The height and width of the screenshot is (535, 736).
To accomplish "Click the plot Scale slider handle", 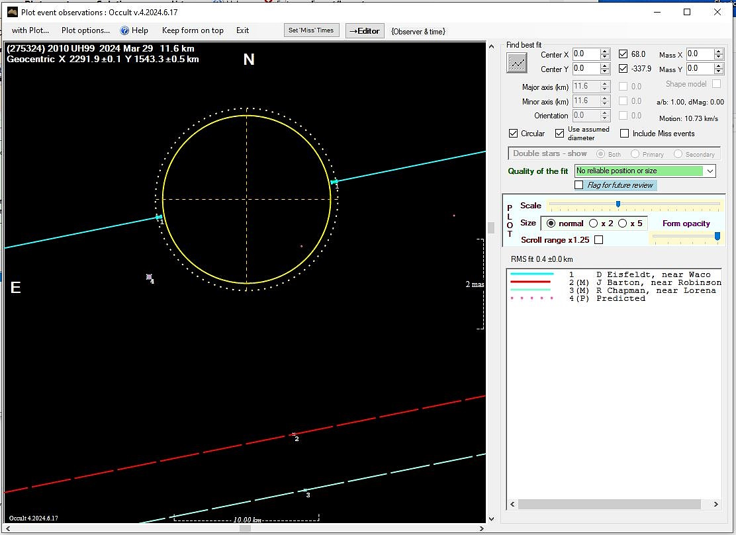I will (618, 204).
